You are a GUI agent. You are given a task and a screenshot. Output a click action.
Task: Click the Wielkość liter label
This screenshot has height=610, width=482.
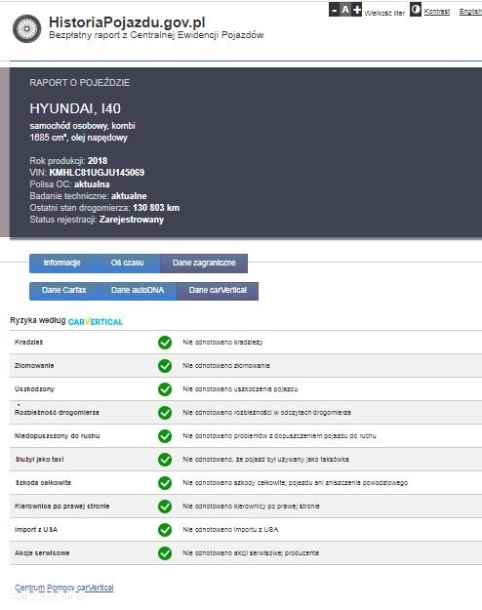384,13
